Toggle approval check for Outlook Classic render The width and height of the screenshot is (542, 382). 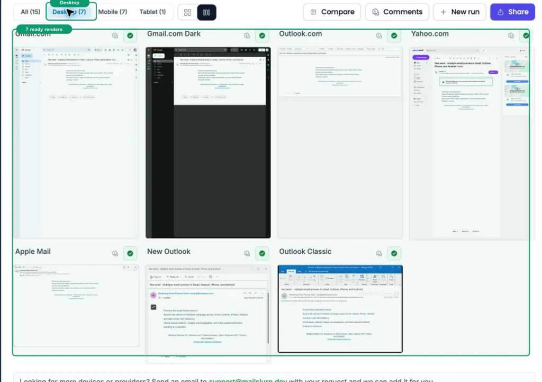[394, 253]
